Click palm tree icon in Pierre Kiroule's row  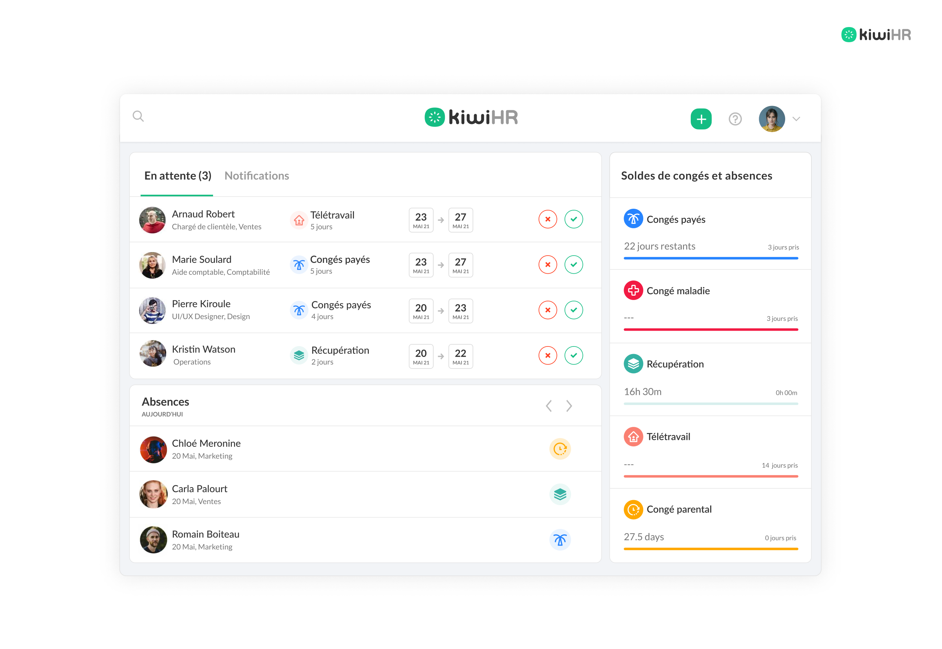299,310
